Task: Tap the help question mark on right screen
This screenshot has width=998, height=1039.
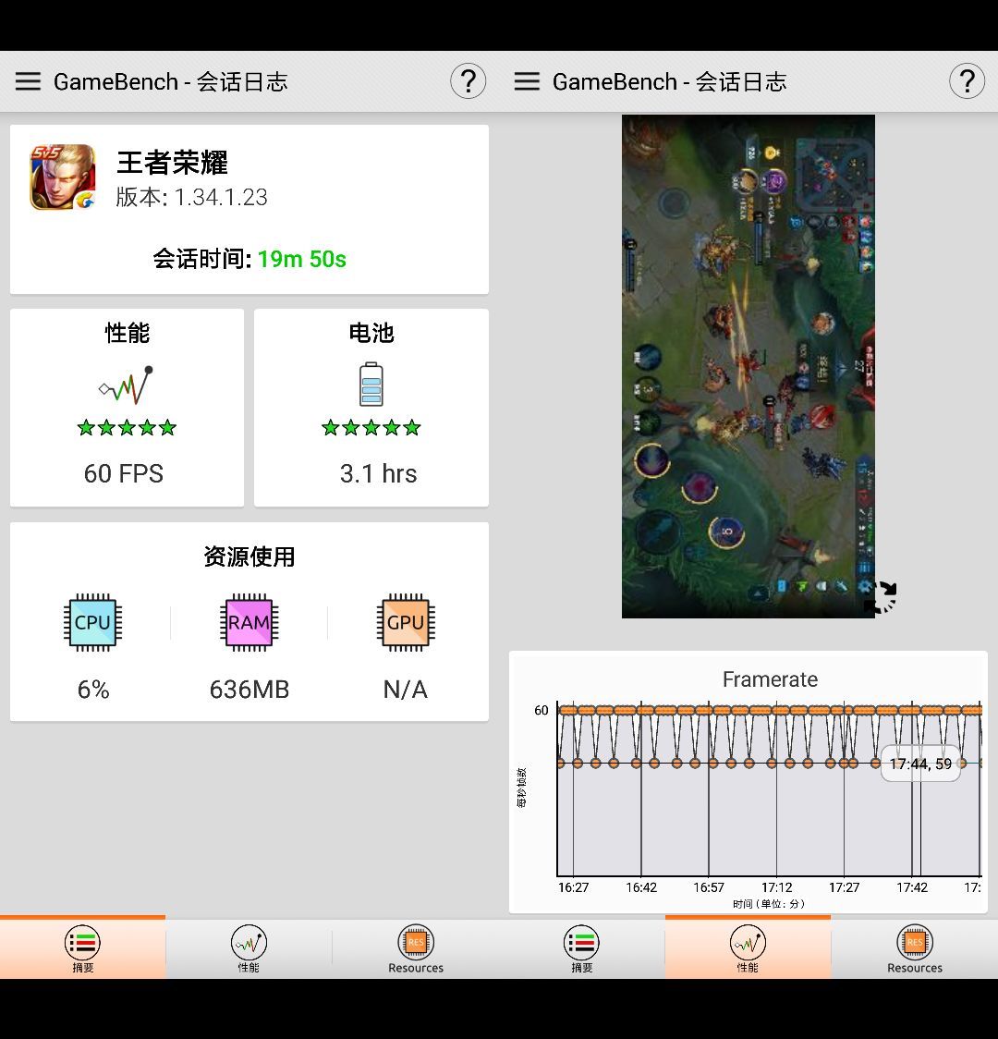Action: (967, 81)
